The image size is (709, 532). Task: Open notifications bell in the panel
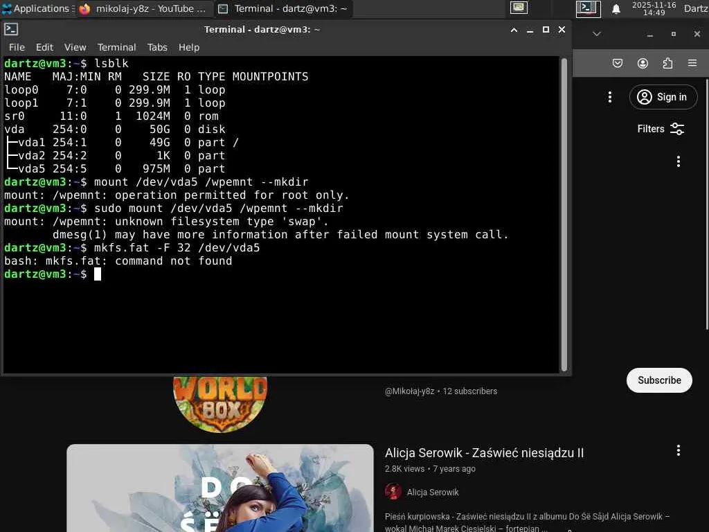pos(616,9)
